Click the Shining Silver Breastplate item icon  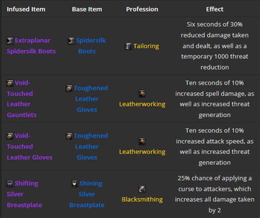point(75,183)
